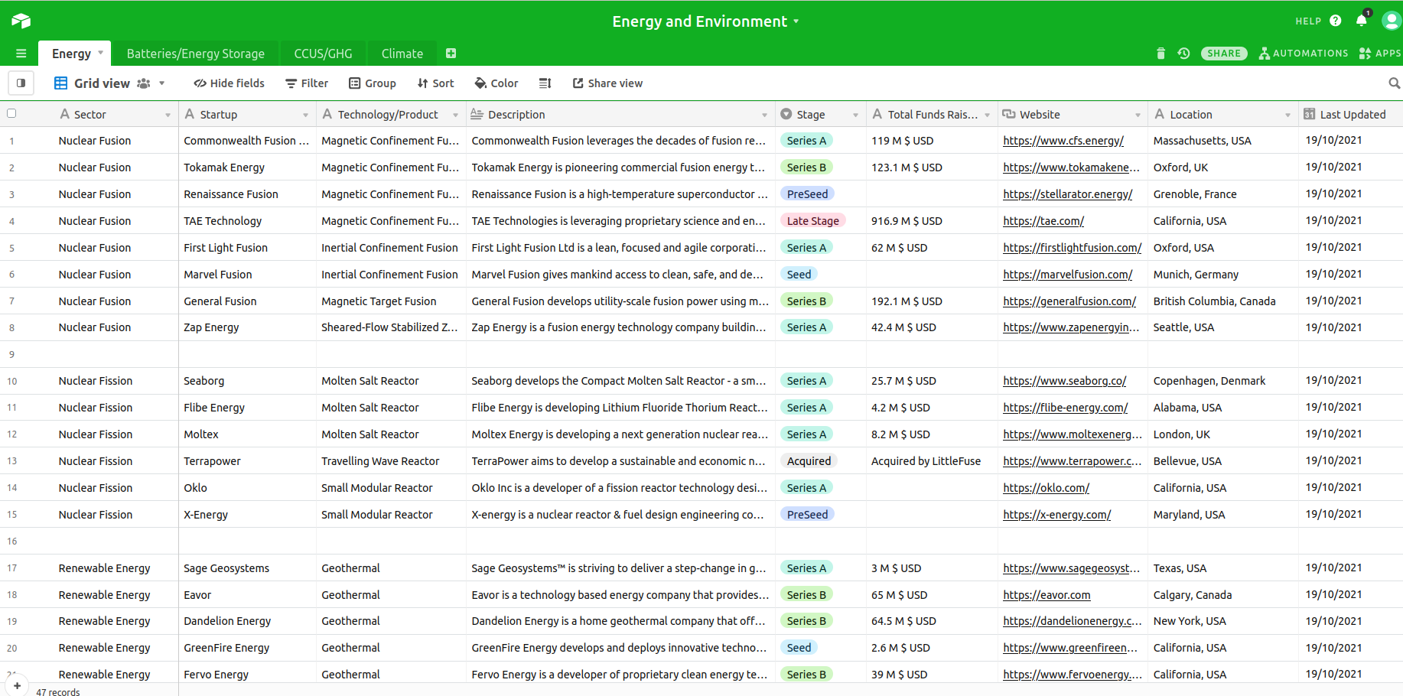Open the cfs.energy website link
The height and width of the screenshot is (696, 1403).
(x=1063, y=141)
